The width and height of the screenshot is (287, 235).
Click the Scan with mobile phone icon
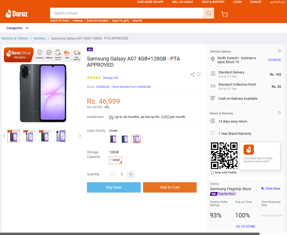click(x=212, y=173)
